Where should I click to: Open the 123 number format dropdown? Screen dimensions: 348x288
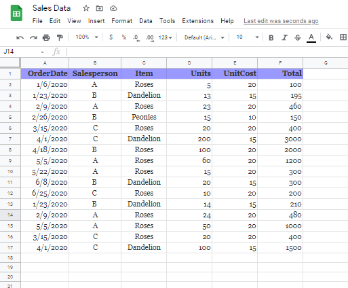coord(165,37)
